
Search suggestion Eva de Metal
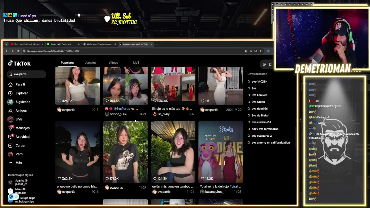click(260, 115)
